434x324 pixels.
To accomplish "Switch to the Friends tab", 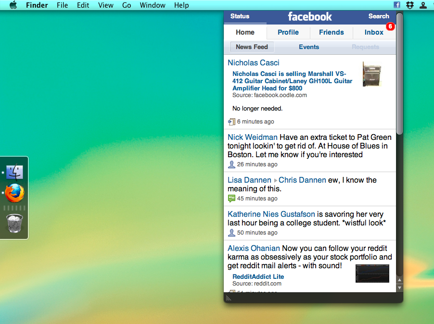I will tap(331, 32).
